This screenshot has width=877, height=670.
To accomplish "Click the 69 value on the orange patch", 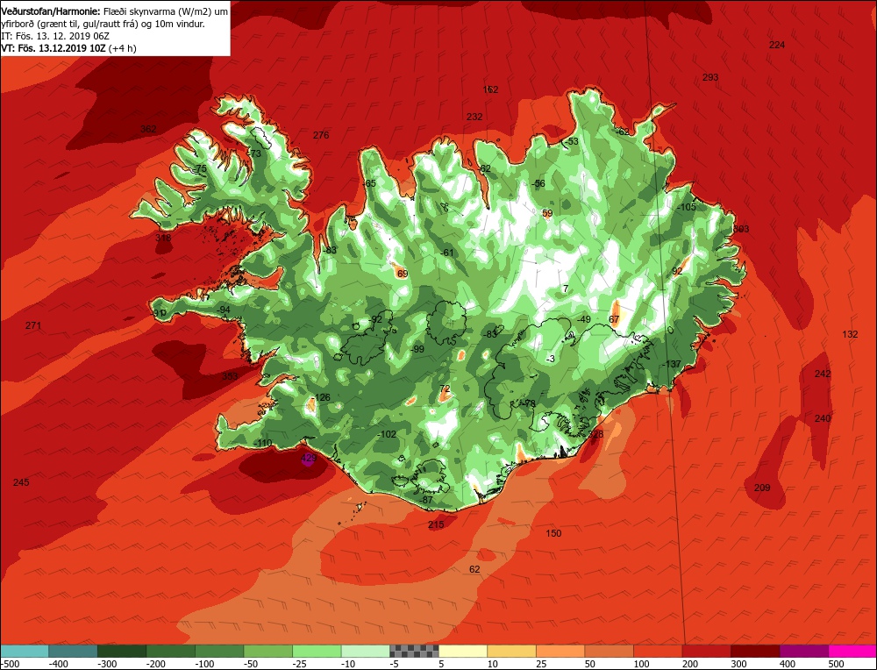I will (x=403, y=274).
